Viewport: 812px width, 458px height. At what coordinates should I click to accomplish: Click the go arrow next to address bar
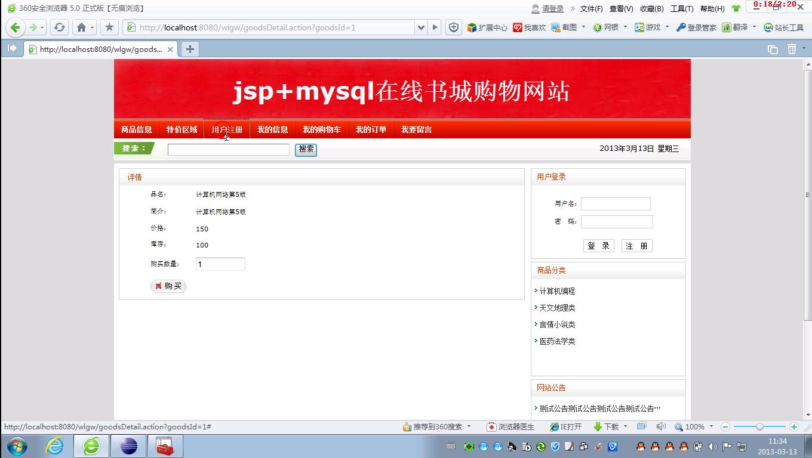(435, 27)
